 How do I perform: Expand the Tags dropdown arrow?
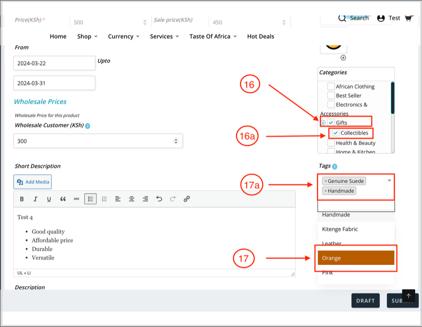pyautogui.click(x=390, y=180)
